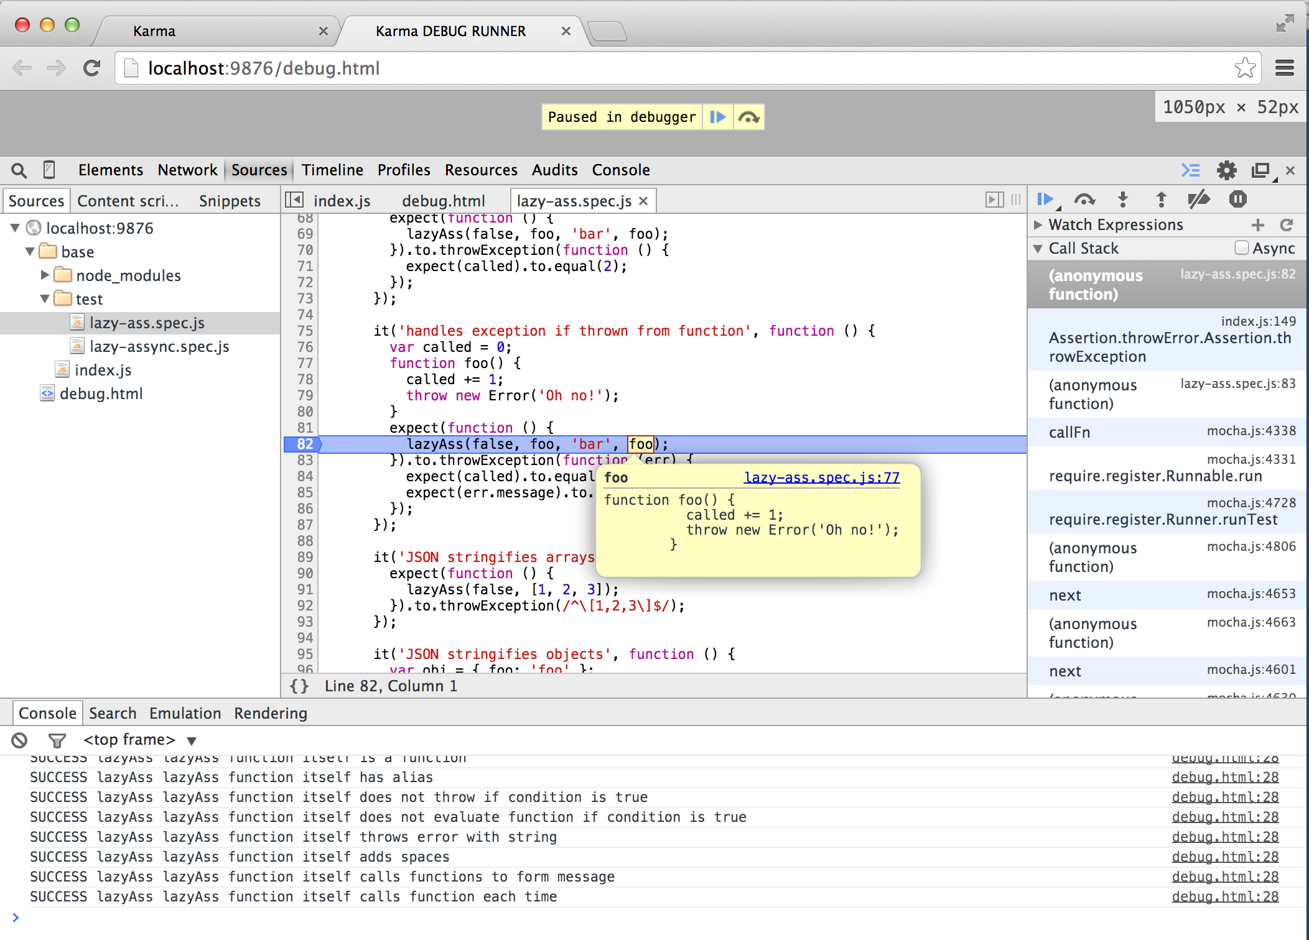Open the Snippets tab

pyautogui.click(x=230, y=201)
